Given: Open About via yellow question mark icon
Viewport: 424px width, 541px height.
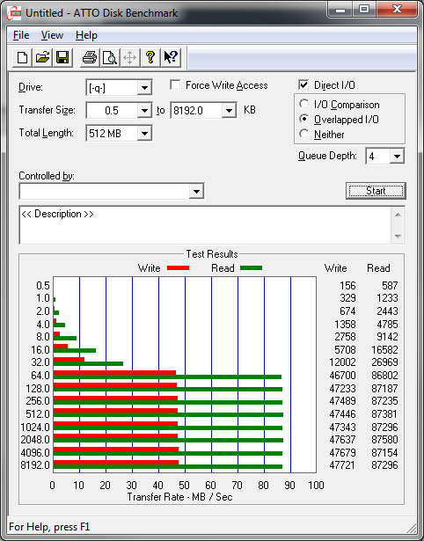Looking at the screenshot, I should 150,57.
